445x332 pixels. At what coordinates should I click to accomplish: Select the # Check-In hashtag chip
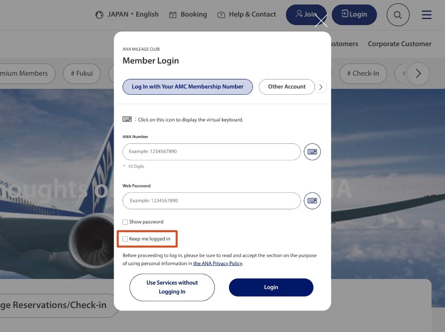tap(363, 73)
